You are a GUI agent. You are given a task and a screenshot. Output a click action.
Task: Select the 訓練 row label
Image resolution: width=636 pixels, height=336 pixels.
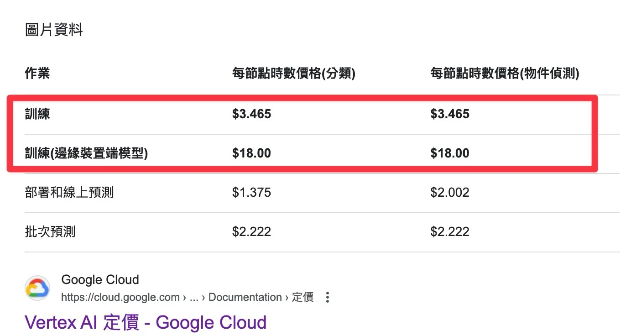click(37, 114)
